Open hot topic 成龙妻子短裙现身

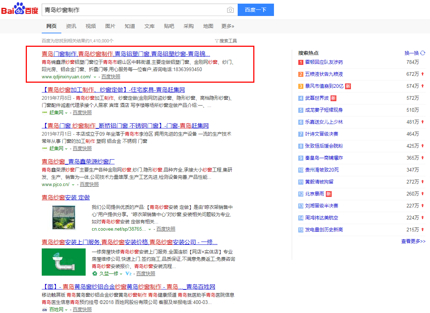point(324,110)
